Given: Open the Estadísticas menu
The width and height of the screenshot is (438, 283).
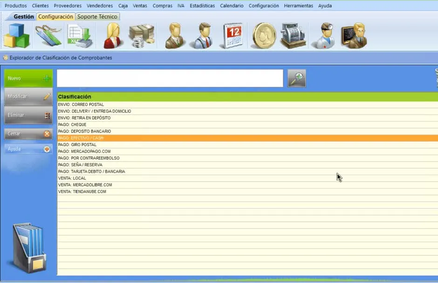Looking at the screenshot, I should pyautogui.click(x=202, y=6).
